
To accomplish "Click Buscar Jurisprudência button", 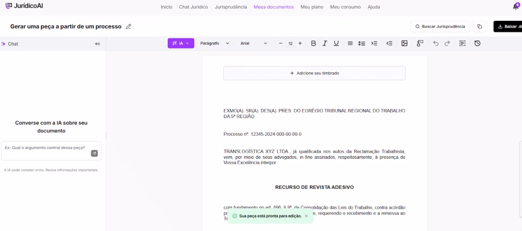I will tap(440, 26).
